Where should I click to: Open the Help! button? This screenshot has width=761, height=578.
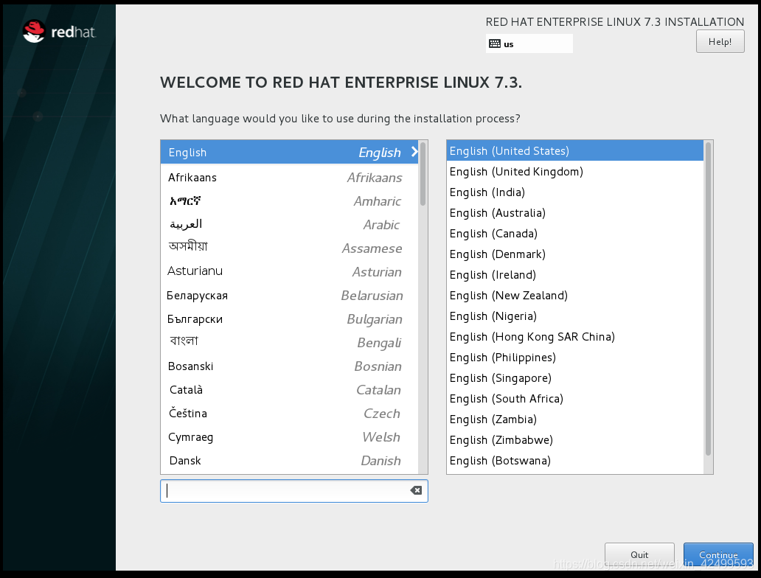(x=720, y=42)
